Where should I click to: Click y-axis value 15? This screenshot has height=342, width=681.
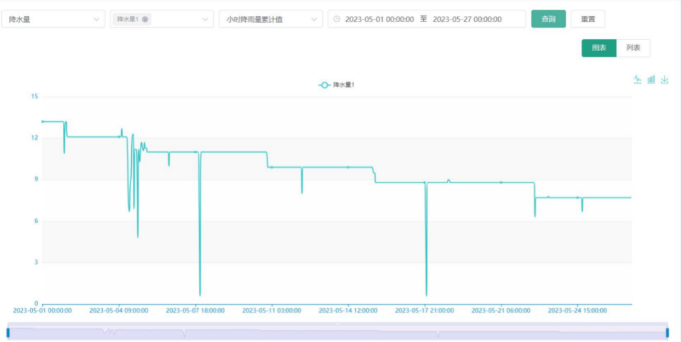(35, 96)
